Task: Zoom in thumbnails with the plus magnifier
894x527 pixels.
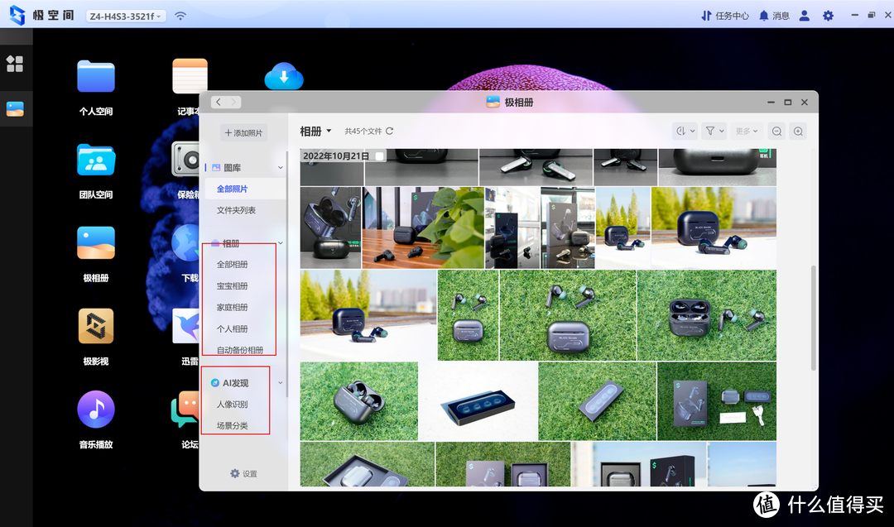Action: tap(798, 131)
